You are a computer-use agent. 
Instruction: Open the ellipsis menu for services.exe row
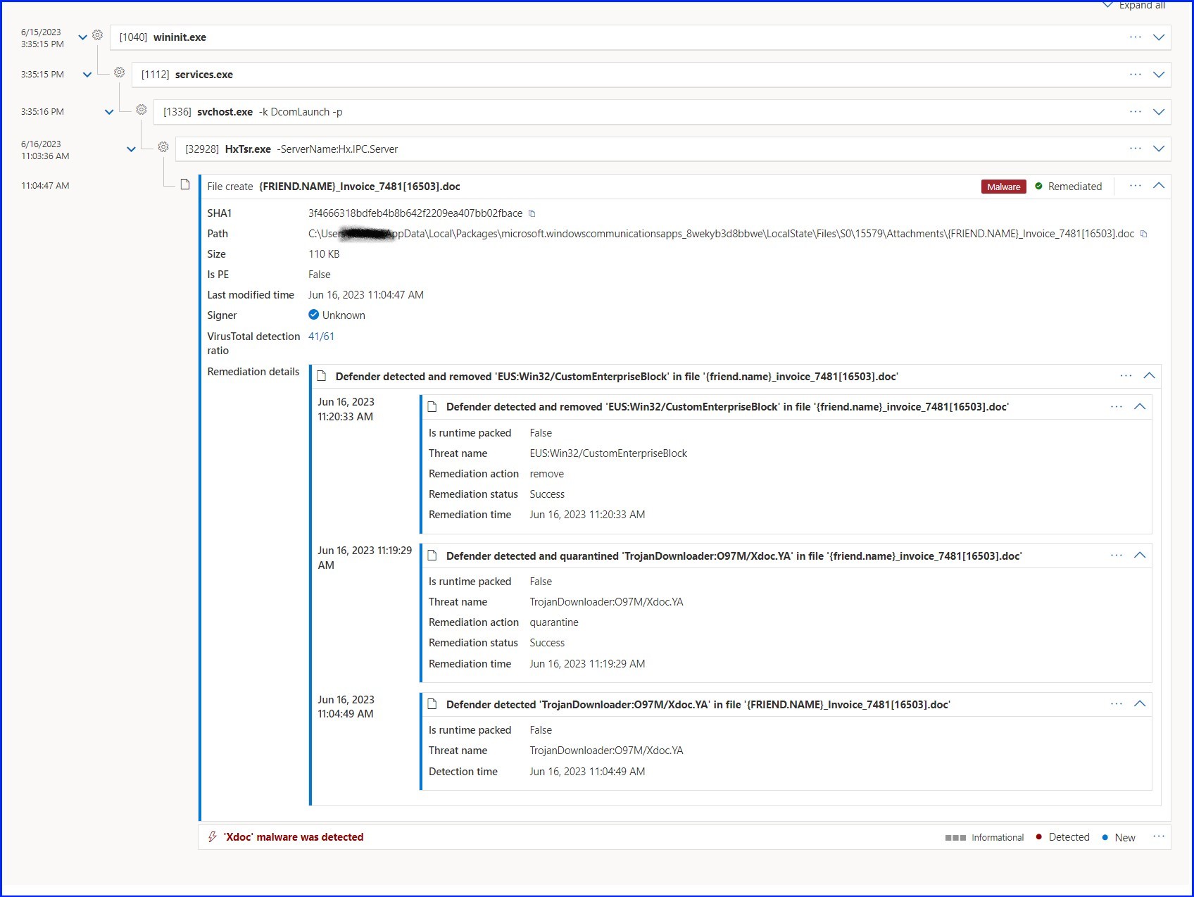pyautogui.click(x=1135, y=74)
